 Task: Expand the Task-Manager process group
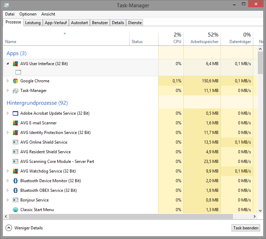tap(8, 91)
